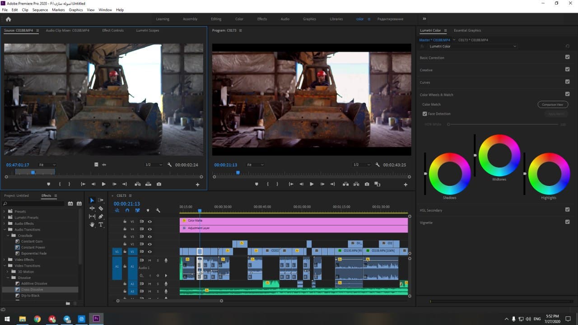Disable Basic Correction checkbox
The height and width of the screenshot is (325, 578).
tap(567, 57)
